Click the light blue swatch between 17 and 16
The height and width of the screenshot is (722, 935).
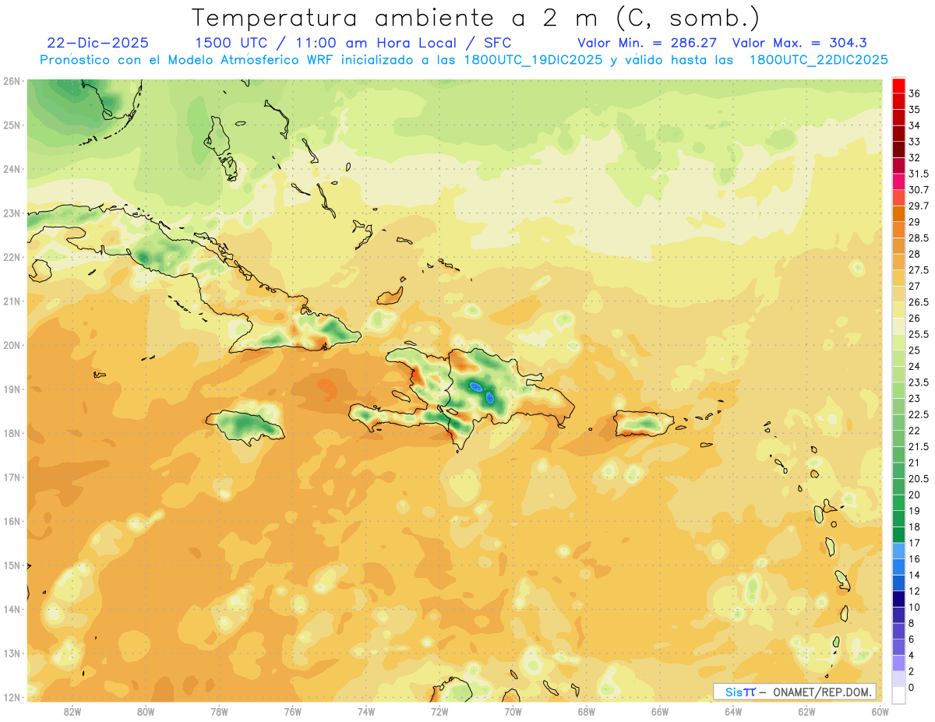[898, 551]
